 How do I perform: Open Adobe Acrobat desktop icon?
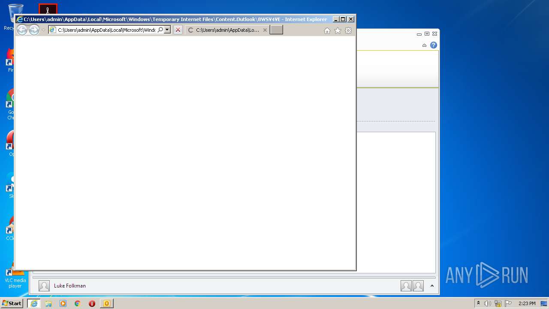click(x=48, y=9)
